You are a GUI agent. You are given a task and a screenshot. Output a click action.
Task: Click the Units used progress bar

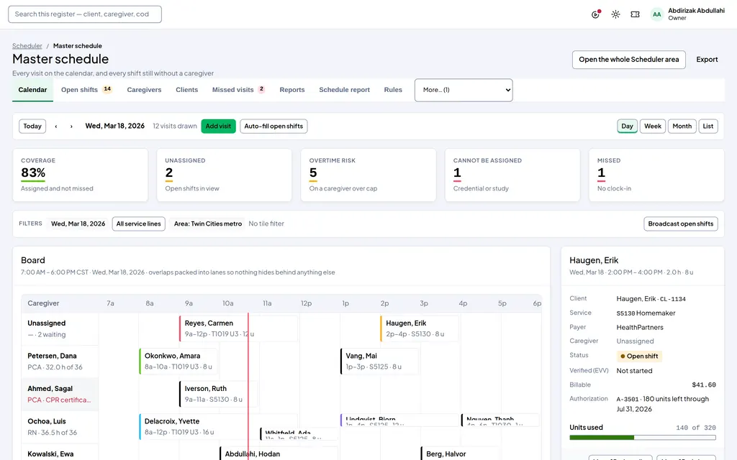(643, 438)
